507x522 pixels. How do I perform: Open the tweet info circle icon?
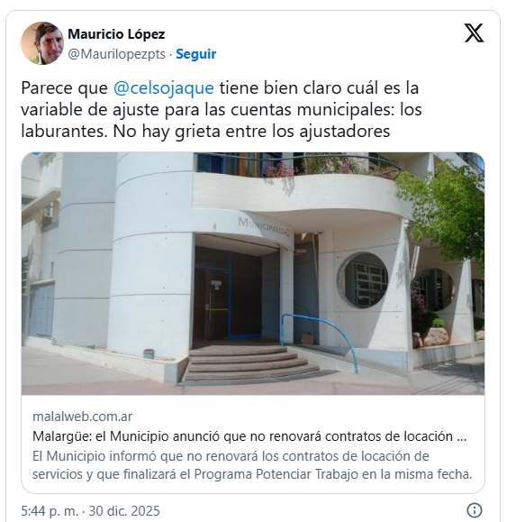(474, 509)
